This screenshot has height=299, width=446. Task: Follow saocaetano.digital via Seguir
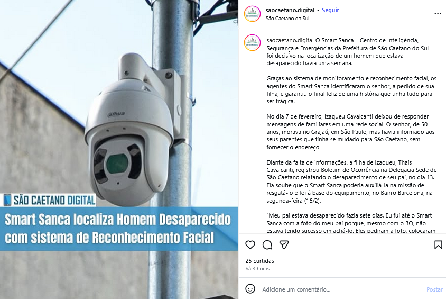[330, 10]
